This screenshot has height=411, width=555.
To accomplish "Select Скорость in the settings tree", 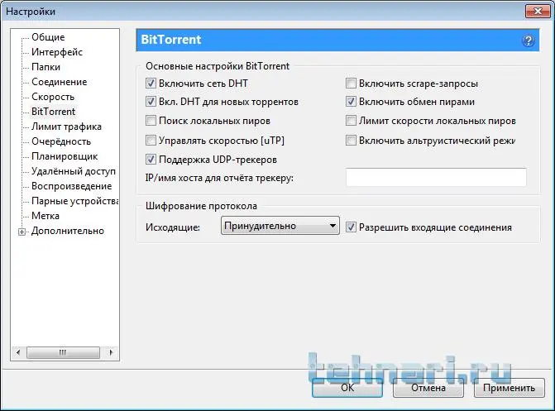I will [x=53, y=97].
